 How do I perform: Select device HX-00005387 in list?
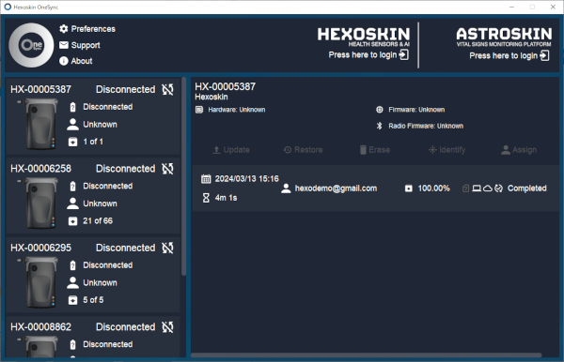tap(93, 116)
